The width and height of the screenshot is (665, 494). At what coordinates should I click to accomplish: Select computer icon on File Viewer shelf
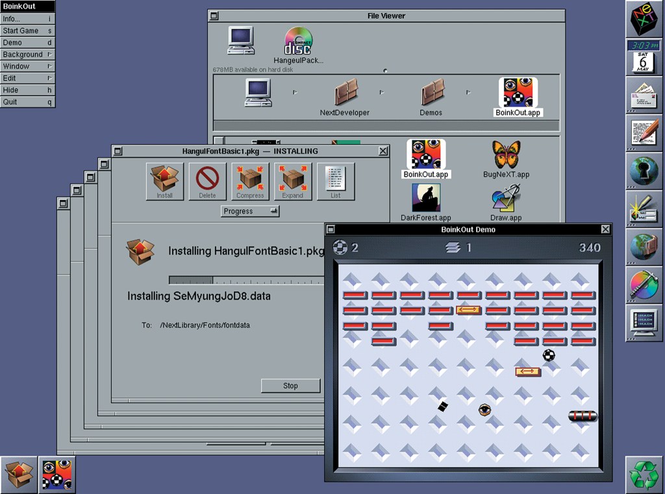(241, 41)
